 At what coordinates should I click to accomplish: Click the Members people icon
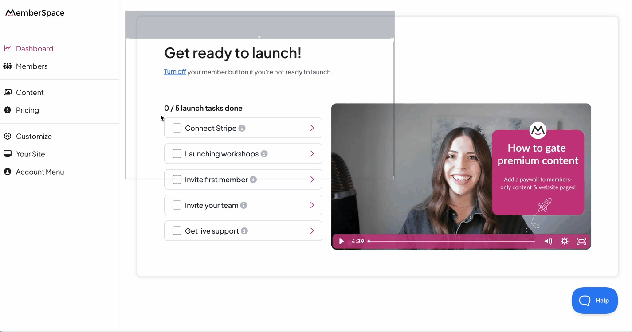[x=8, y=66]
